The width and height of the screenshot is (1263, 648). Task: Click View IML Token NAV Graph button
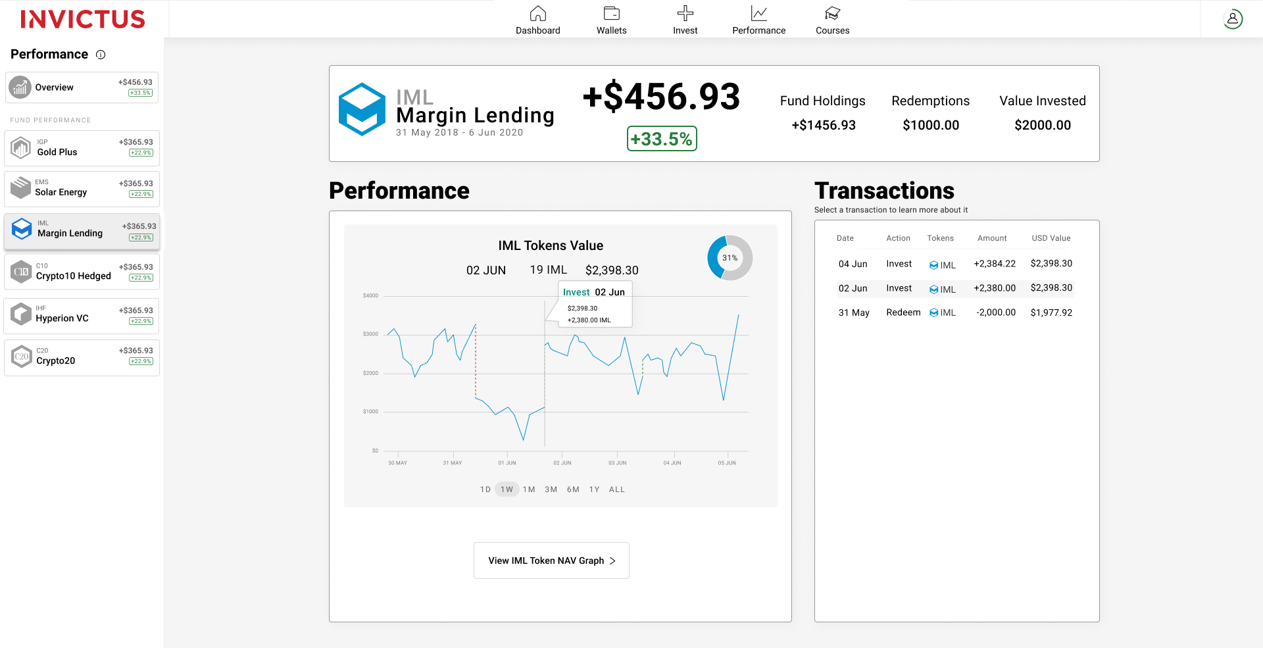[551, 561]
